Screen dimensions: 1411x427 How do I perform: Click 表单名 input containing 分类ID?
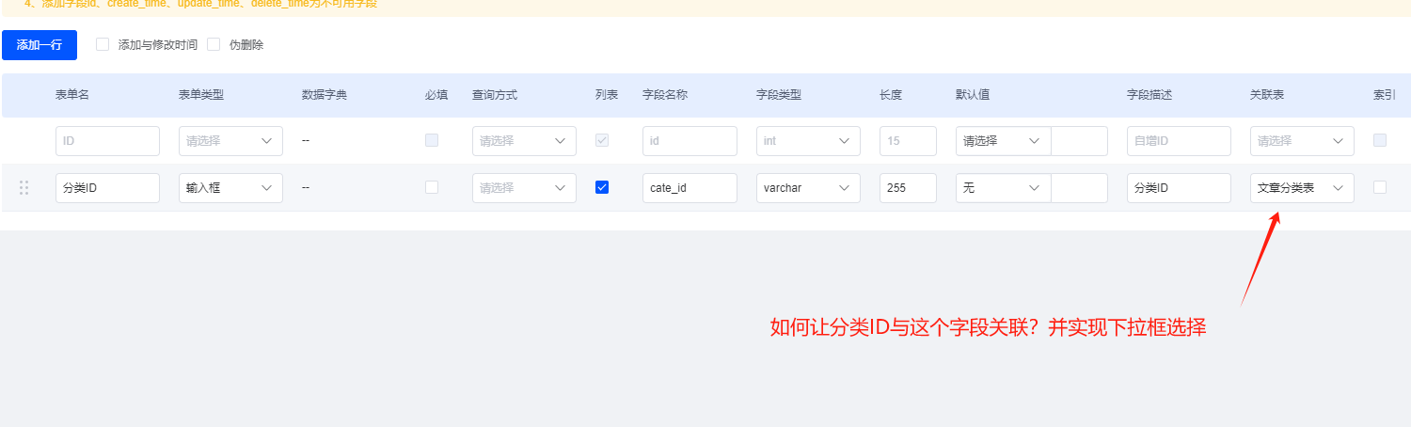(107, 188)
